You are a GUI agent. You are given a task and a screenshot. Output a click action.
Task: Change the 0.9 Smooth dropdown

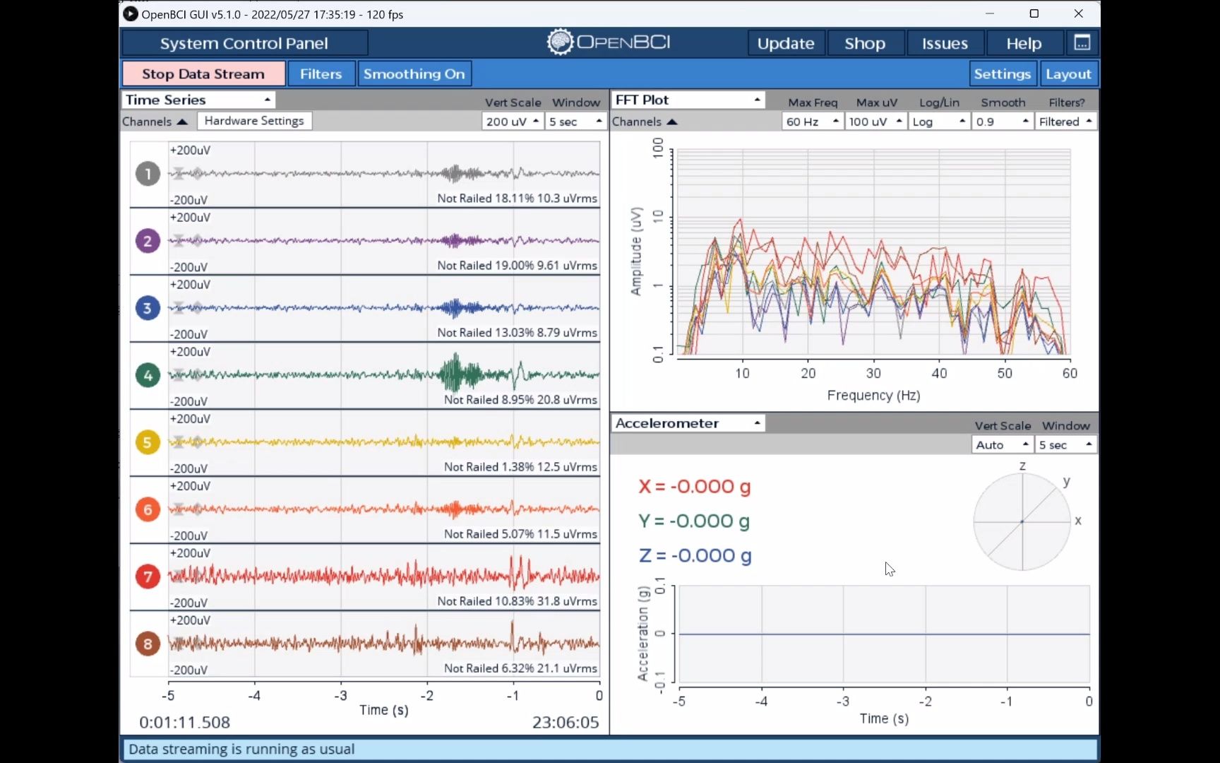click(x=1003, y=122)
